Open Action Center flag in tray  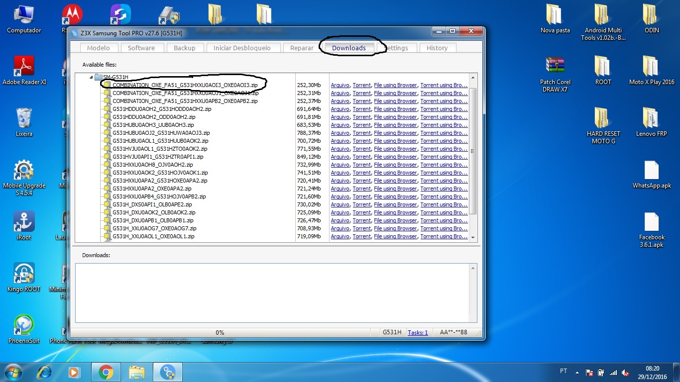pyautogui.click(x=589, y=372)
